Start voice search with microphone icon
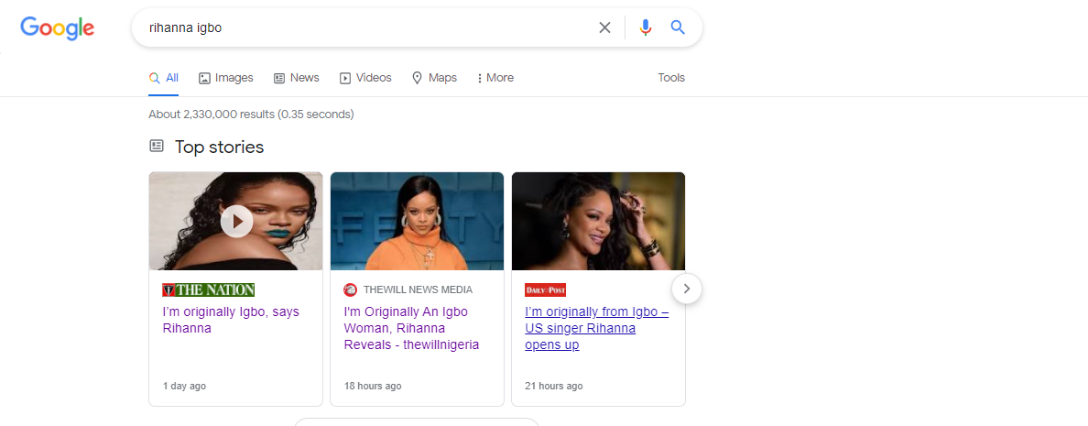 646,27
